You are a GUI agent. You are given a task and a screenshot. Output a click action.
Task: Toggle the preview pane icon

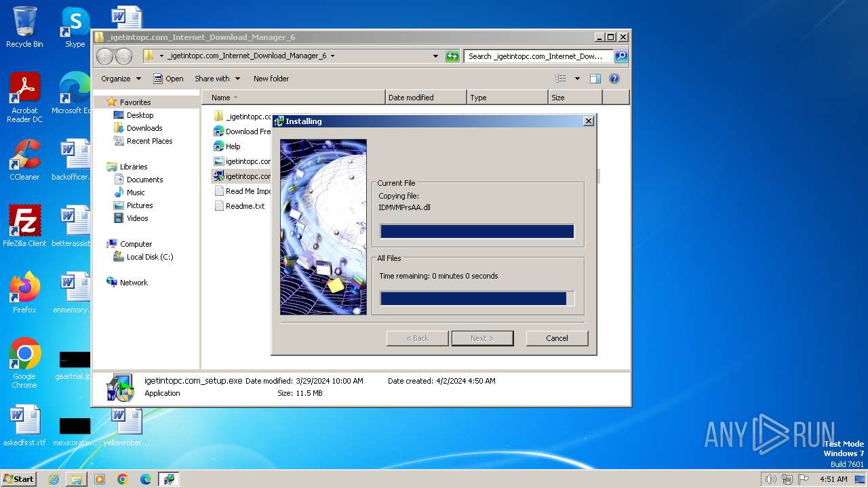(595, 79)
